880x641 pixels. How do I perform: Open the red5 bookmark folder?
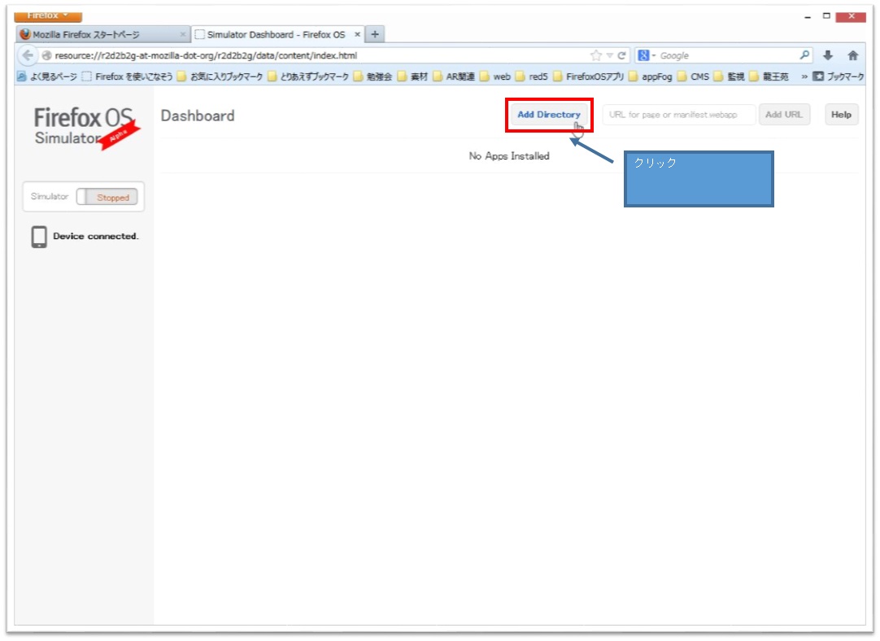pyautogui.click(x=531, y=76)
